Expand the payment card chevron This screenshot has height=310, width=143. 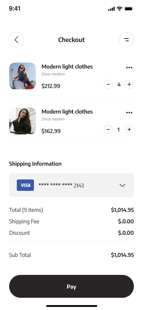point(122,185)
